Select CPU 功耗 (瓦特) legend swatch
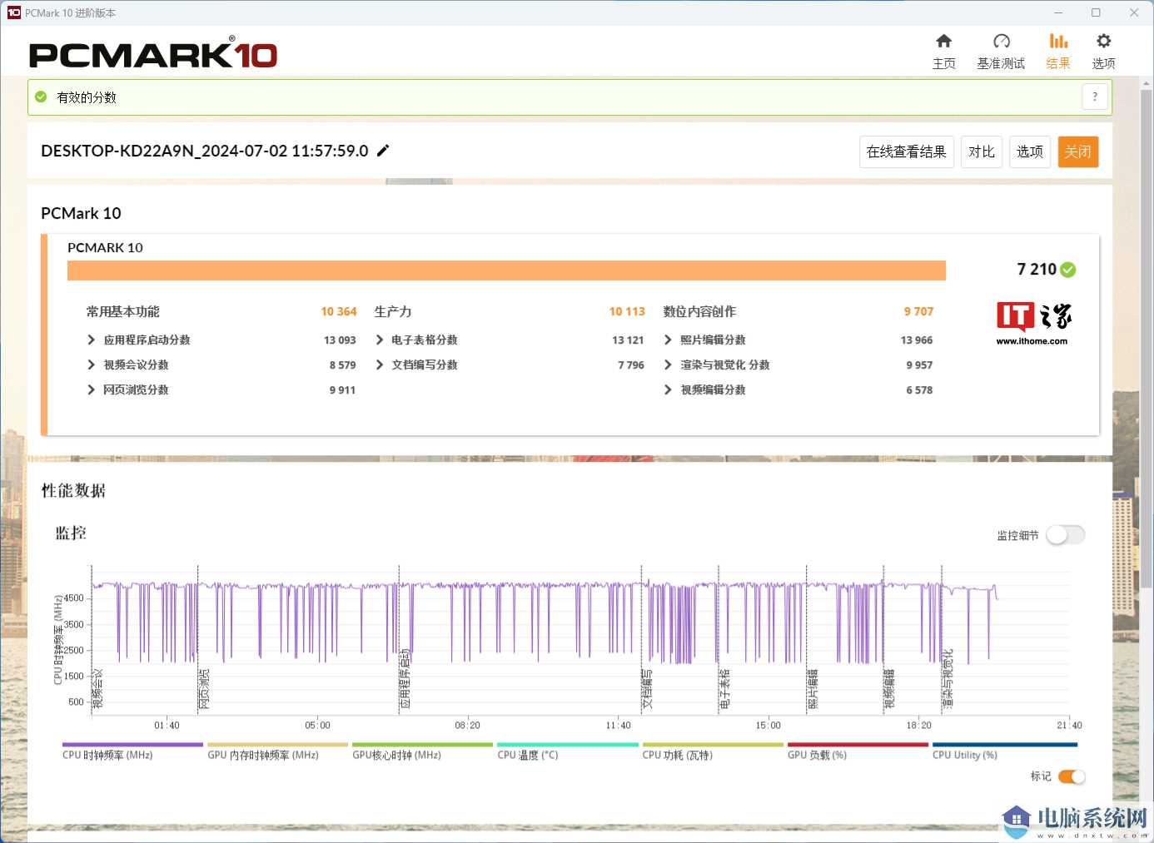The width and height of the screenshot is (1154, 843). point(713,745)
